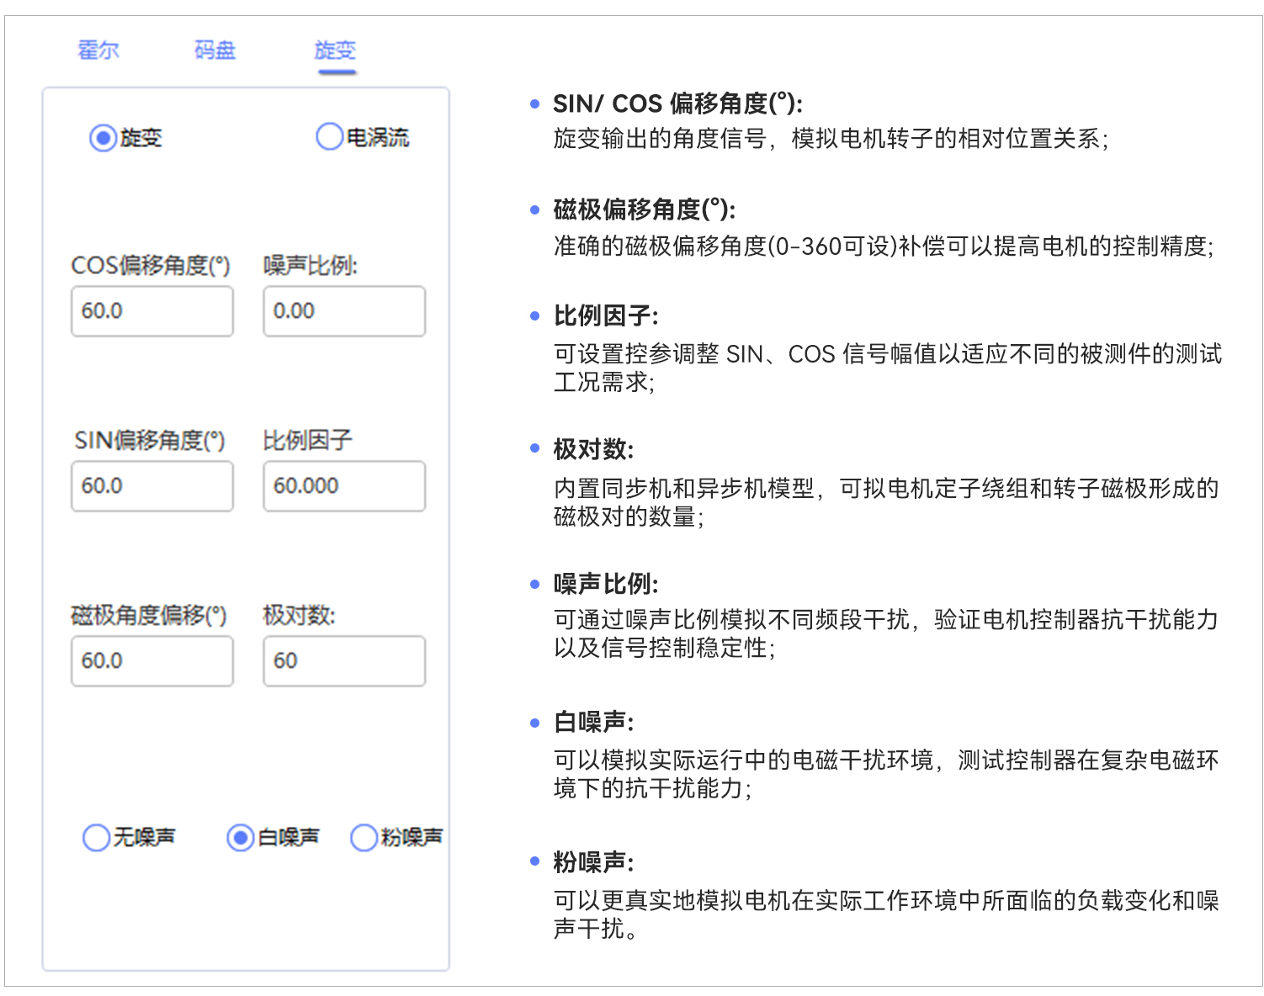The width and height of the screenshot is (1264, 996).
Task: Select the 白噪声 radio button
Action: pos(241,838)
